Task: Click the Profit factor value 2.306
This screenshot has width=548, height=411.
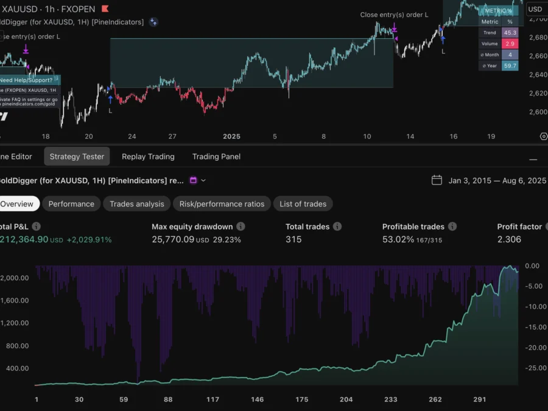Action: [509, 239]
